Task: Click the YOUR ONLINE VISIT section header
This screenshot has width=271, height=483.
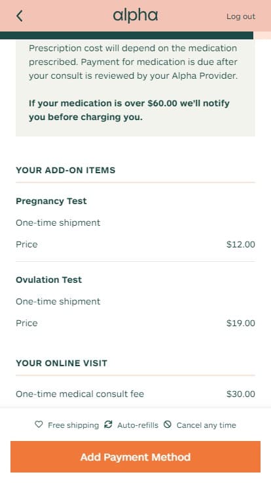Action: click(x=62, y=363)
